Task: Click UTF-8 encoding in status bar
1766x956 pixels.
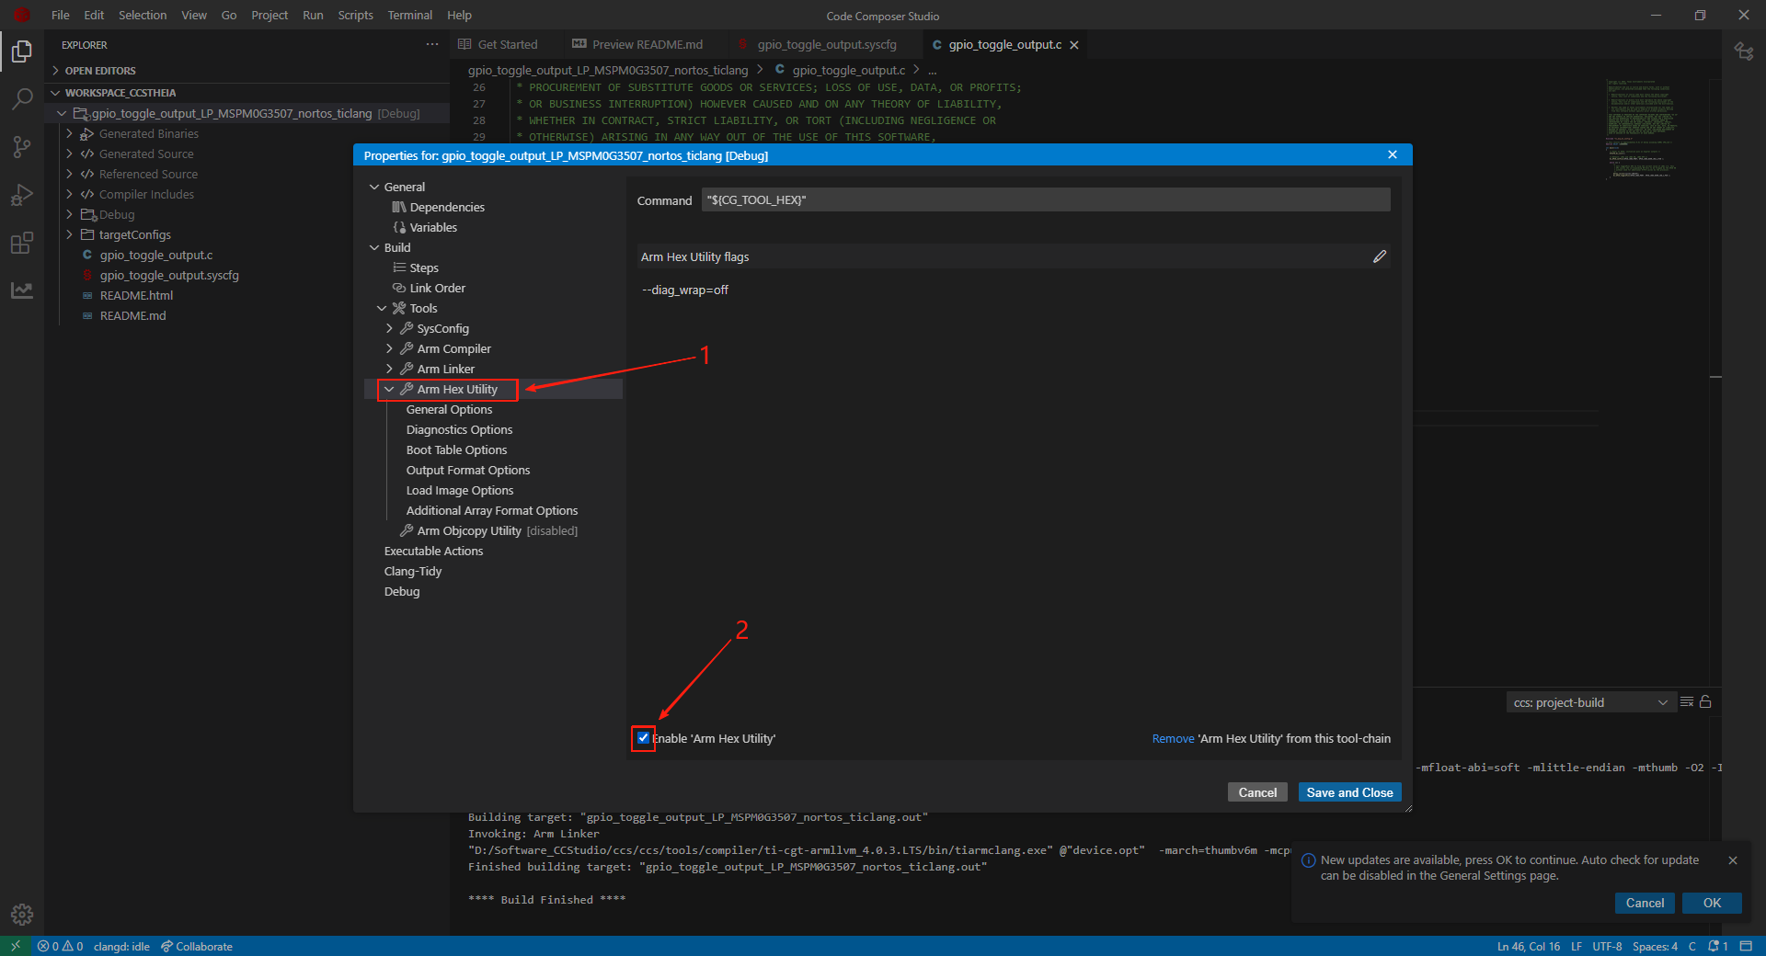Action: click(1607, 946)
